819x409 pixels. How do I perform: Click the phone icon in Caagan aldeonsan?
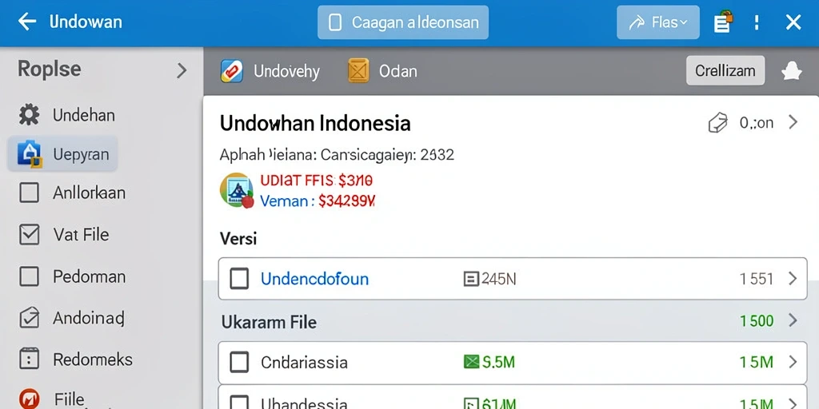[335, 22]
